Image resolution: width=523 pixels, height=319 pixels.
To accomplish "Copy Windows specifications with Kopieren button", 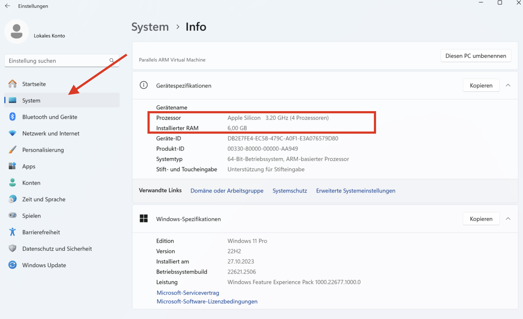I will click(481, 219).
